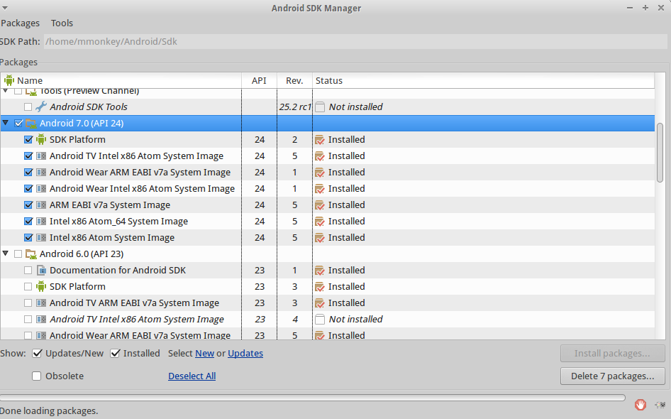Click the API column header
671x419 pixels.
[260, 80]
